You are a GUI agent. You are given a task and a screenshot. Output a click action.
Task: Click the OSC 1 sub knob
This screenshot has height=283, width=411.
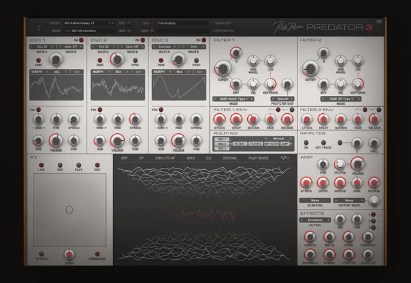click(39, 141)
